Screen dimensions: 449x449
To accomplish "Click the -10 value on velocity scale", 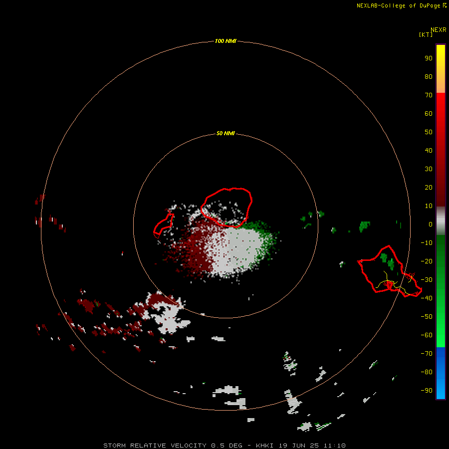I will click(427, 243).
